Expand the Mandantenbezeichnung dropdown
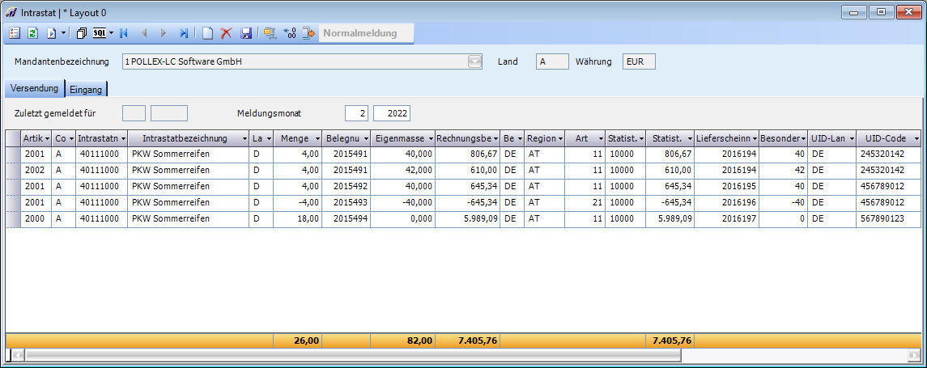Screen dimensions: 927x368 [474, 61]
